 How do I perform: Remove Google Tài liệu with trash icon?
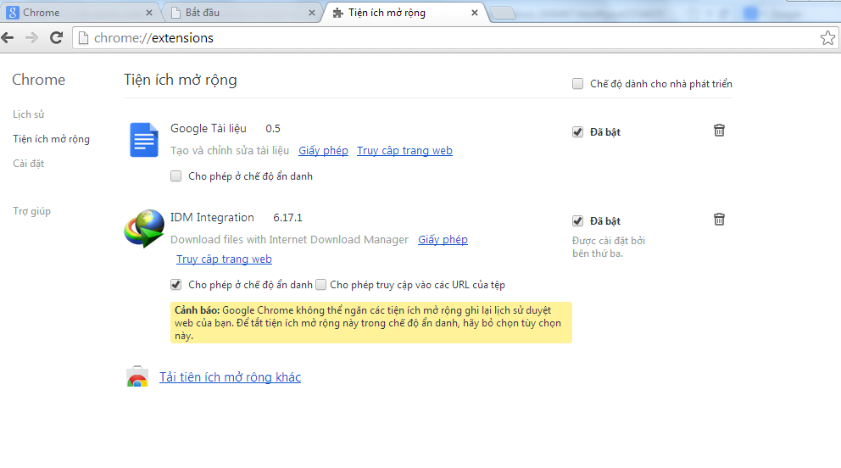pos(719,131)
